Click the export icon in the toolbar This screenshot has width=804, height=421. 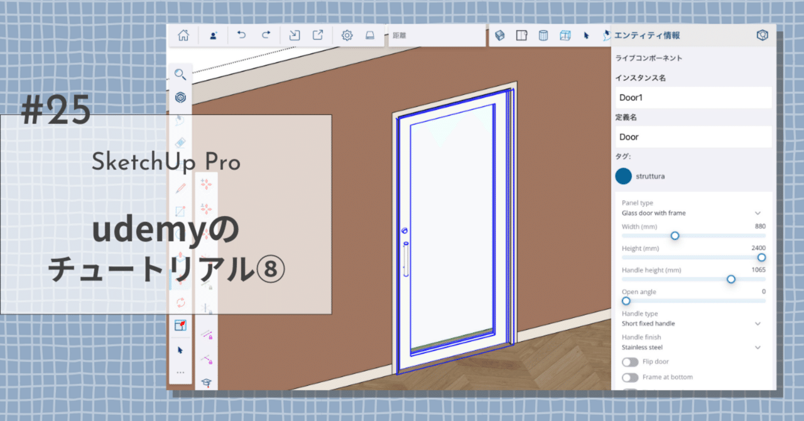pyautogui.click(x=318, y=35)
